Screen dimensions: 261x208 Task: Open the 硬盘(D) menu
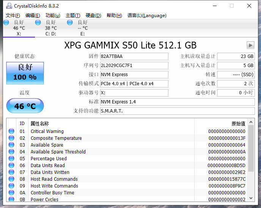tap(93, 16)
